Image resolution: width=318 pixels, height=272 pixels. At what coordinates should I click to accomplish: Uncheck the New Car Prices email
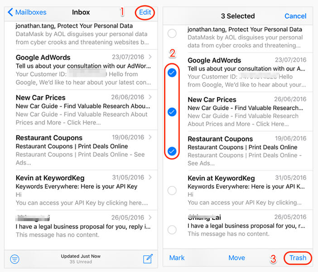click(172, 112)
